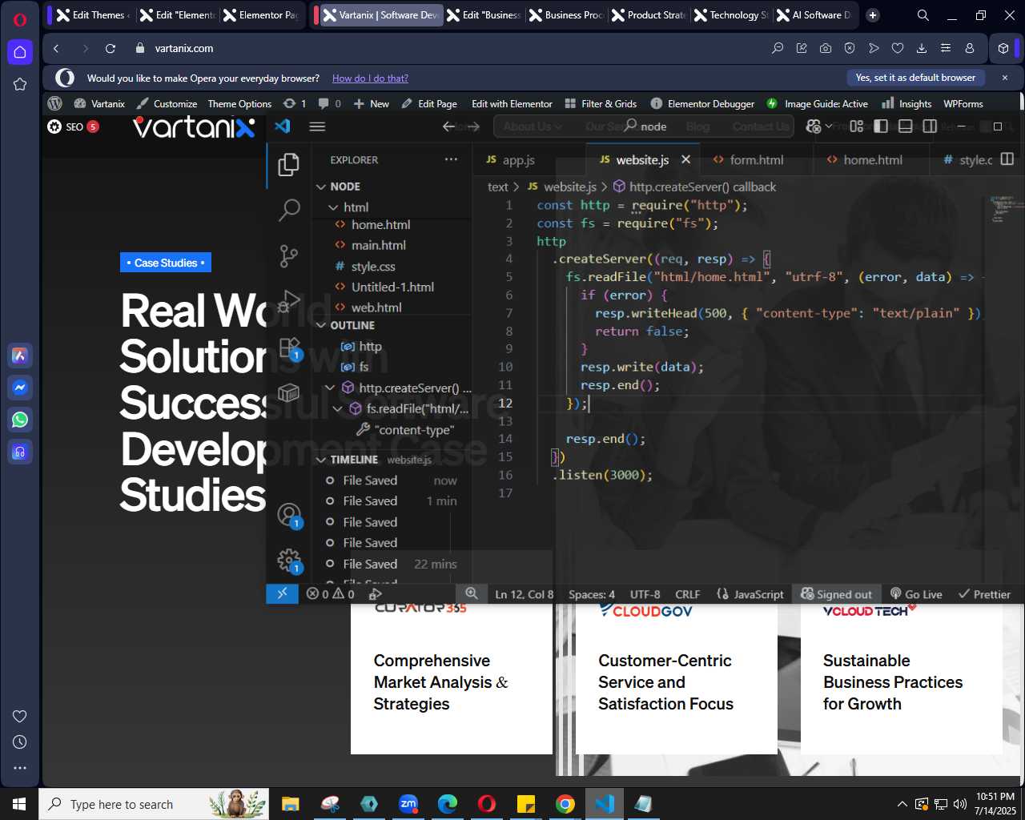Click Case Studies badge on Vartanix page
The width and height of the screenshot is (1025, 820).
[x=166, y=263]
